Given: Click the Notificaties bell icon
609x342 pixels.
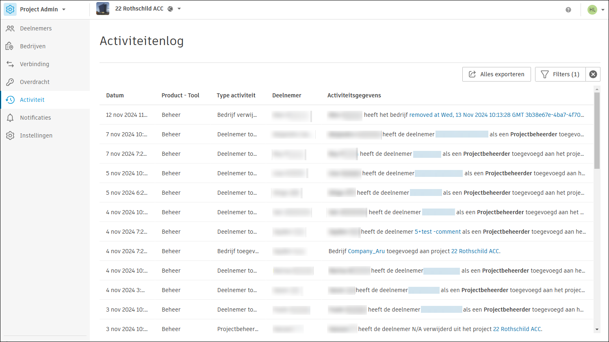Looking at the screenshot, I should (10, 118).
